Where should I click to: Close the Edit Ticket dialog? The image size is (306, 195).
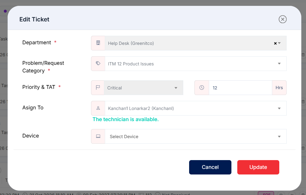click(283, 19)
